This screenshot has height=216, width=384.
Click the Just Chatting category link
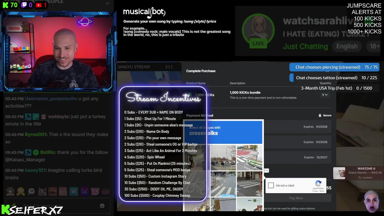[305, 46]
